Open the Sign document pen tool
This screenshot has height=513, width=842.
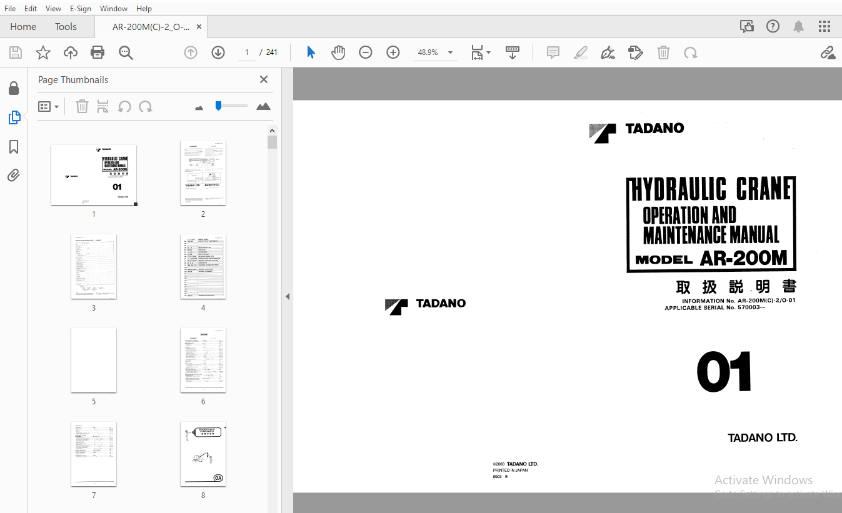click(608, 52)
